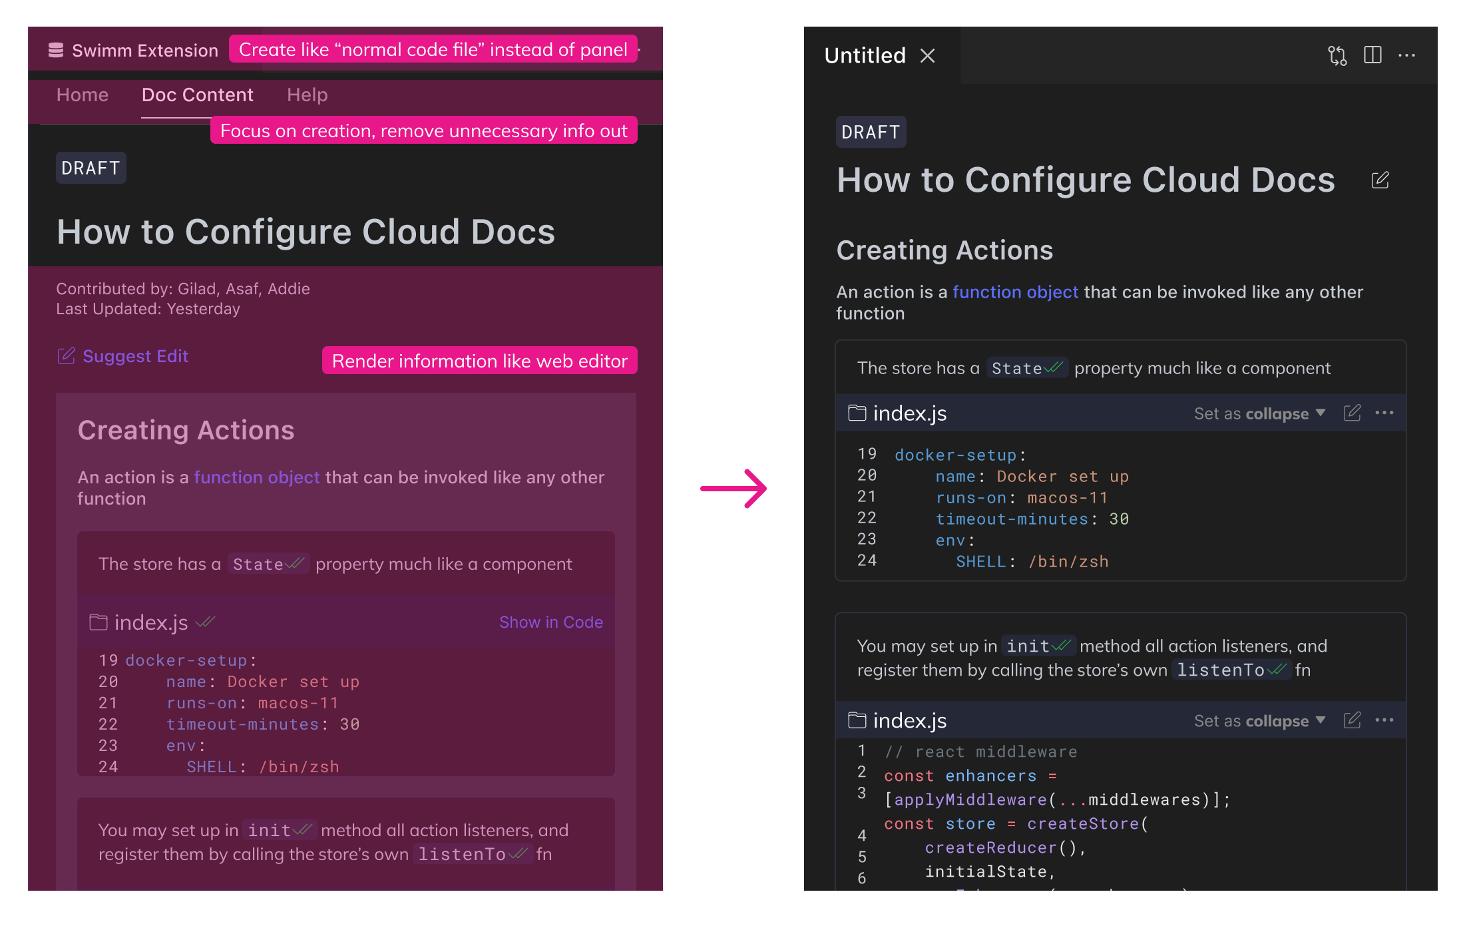The image size is (1467, 928).
Task: Click edit pencil next to document title
Action: 1380,180
